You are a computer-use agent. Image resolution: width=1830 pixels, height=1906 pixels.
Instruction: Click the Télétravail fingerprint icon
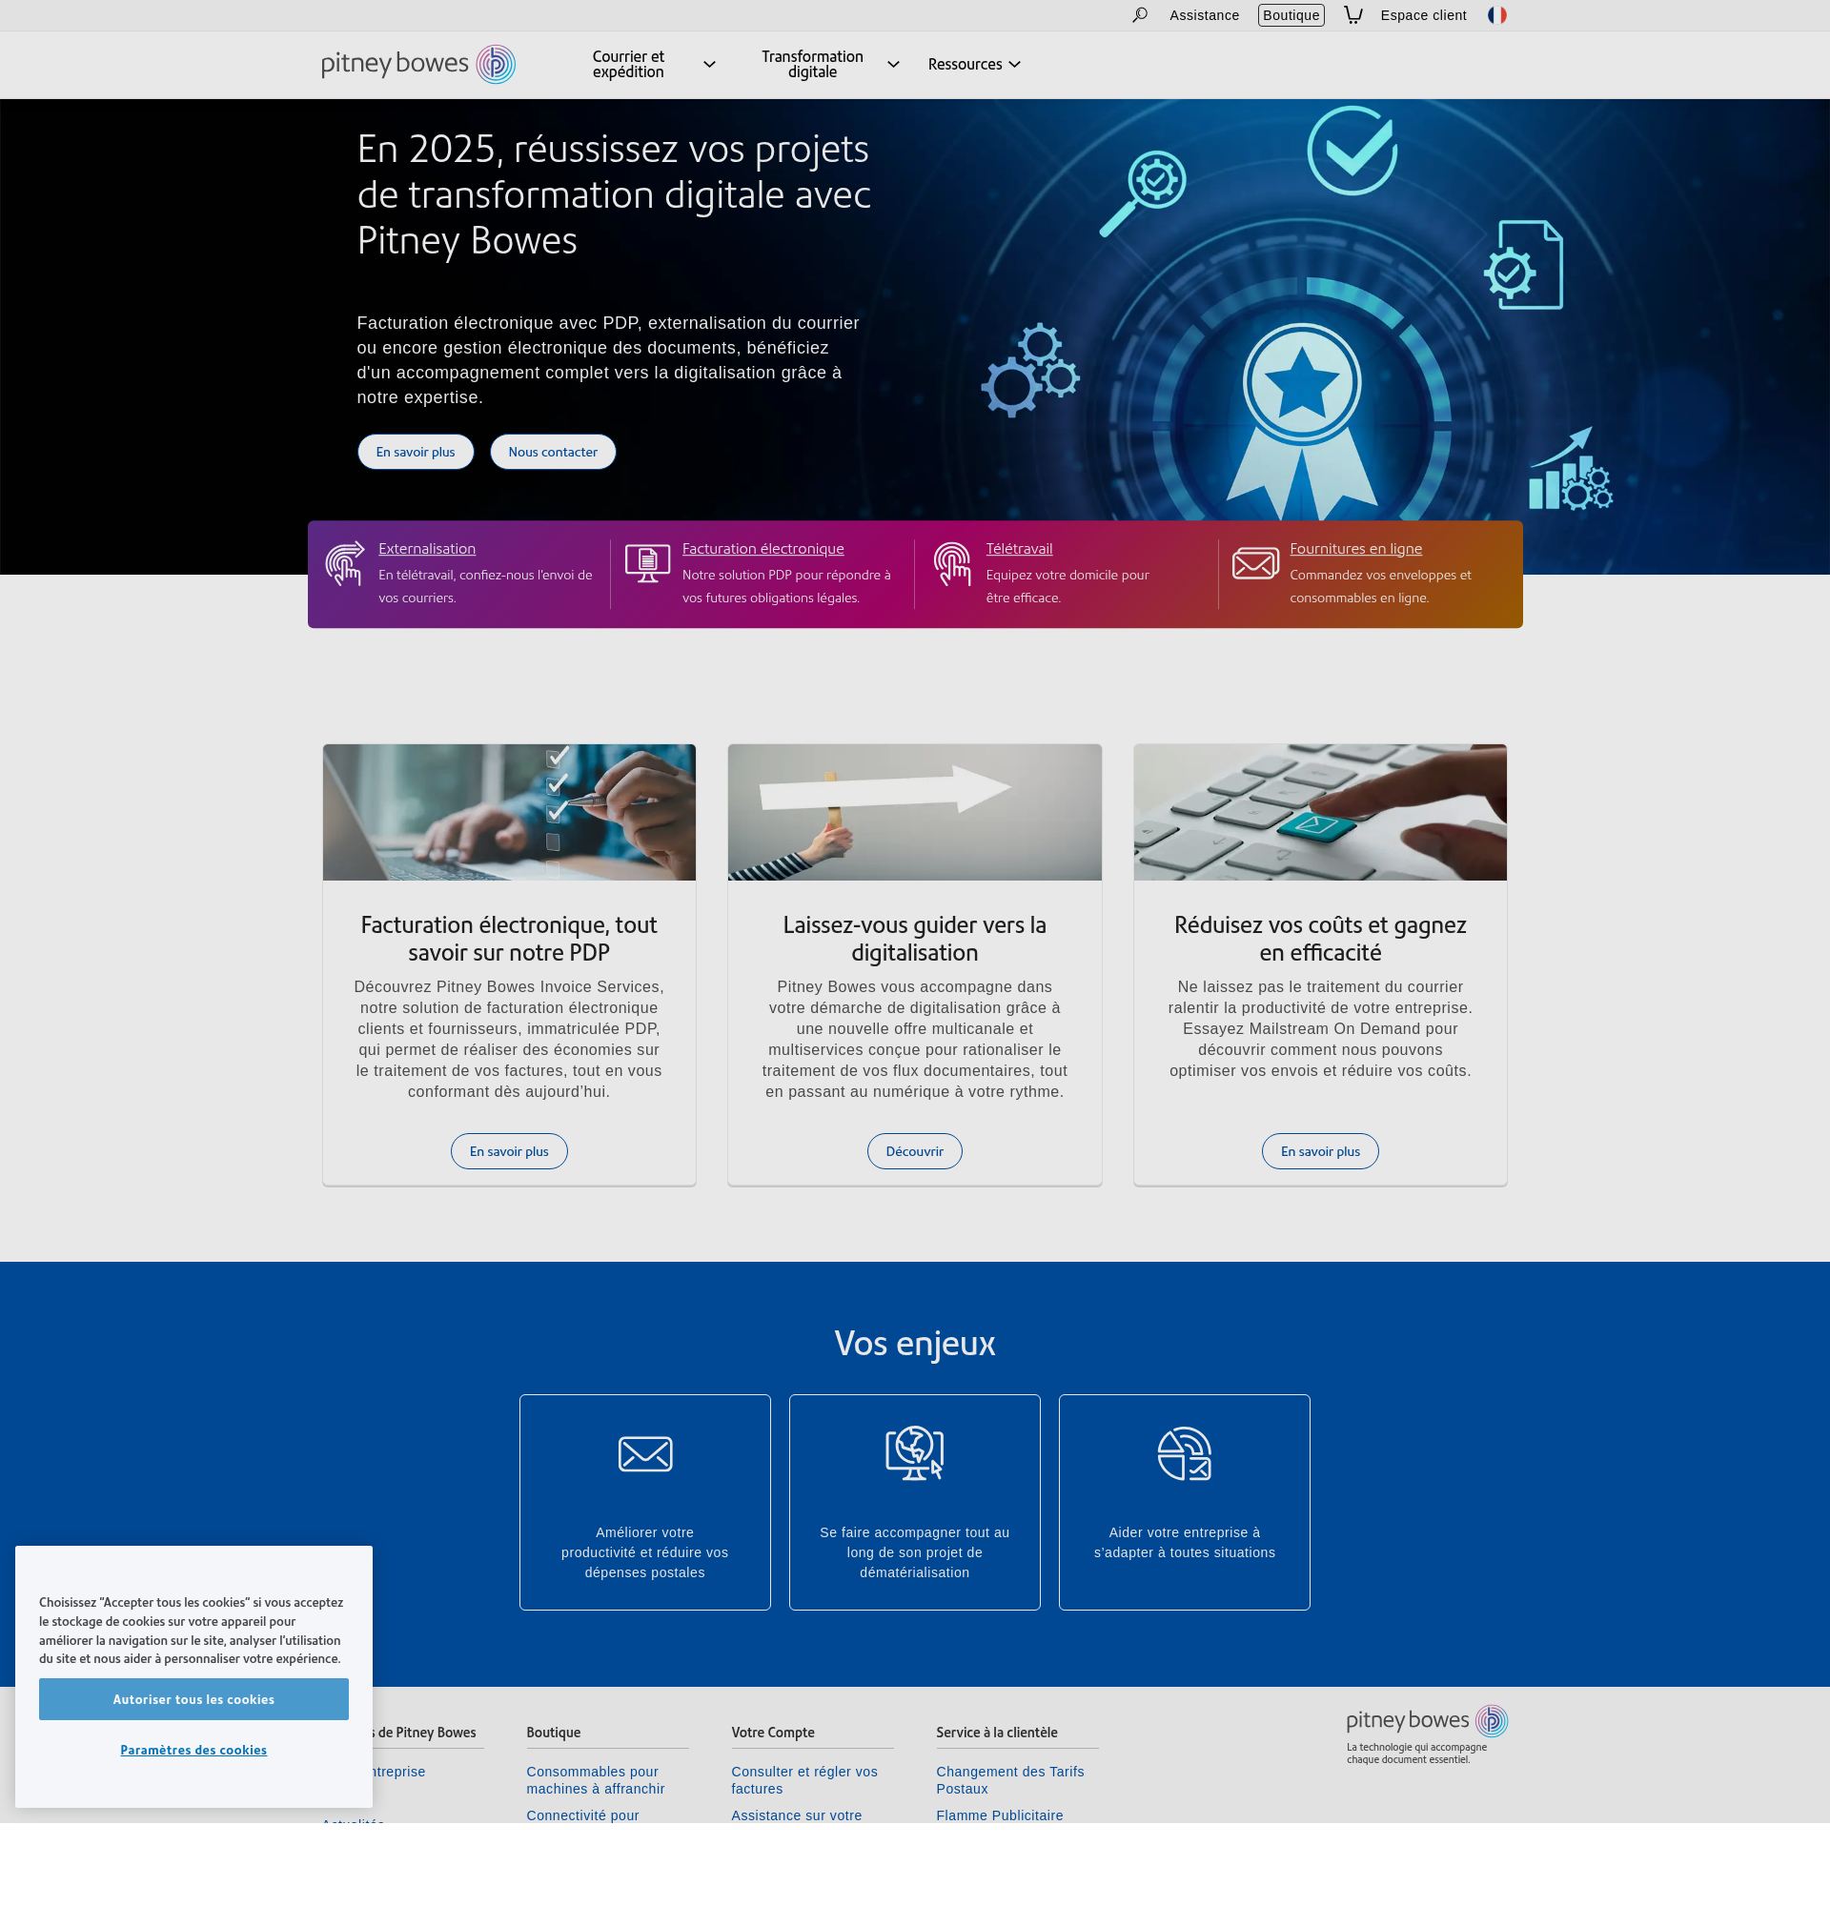(952, 564)
